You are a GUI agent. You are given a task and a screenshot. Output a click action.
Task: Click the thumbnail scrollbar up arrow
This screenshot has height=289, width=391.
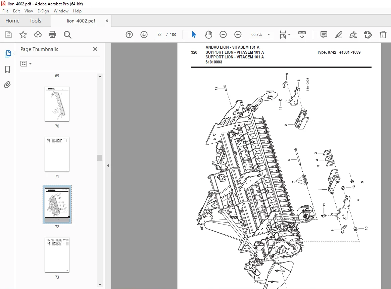point(100,77)
